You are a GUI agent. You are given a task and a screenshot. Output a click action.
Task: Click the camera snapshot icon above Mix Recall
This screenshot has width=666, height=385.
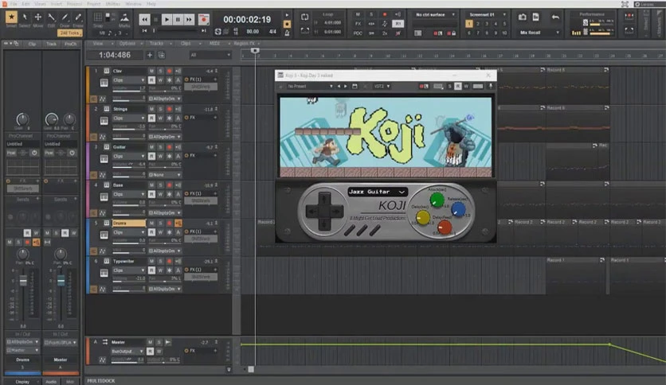coord(522,17)
